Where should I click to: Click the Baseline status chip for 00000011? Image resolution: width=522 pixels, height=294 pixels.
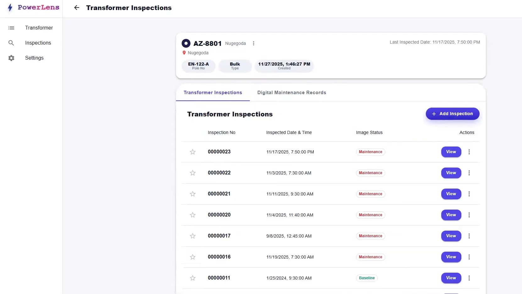point(367,278)
